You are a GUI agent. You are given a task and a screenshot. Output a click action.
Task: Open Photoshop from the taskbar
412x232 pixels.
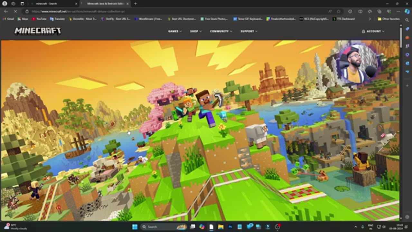[x=230, y=227]
